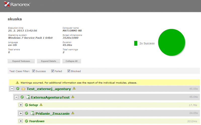Screen dimensions: 201x125
Task: Click the Total errors value 0
Action: [9, 52]
